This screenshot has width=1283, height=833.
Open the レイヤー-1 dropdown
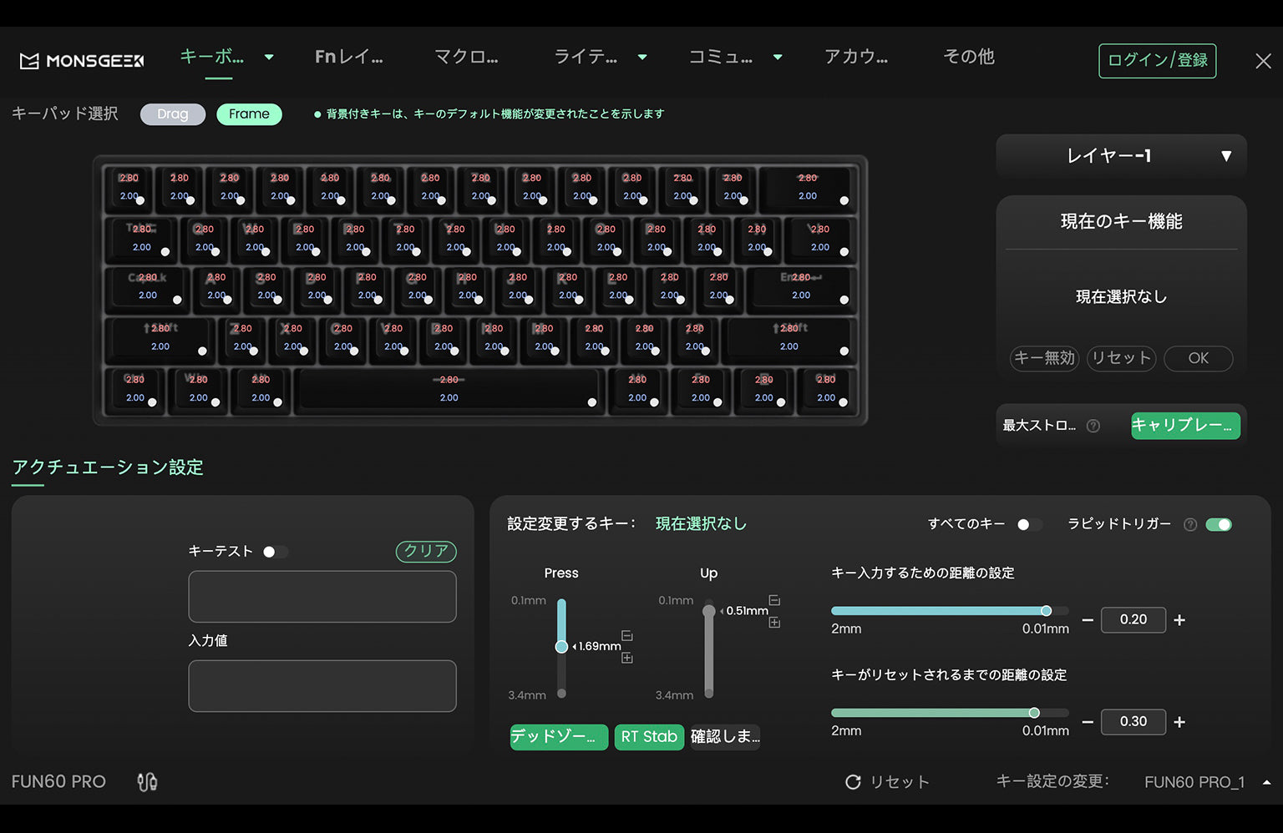(1120, 156)
